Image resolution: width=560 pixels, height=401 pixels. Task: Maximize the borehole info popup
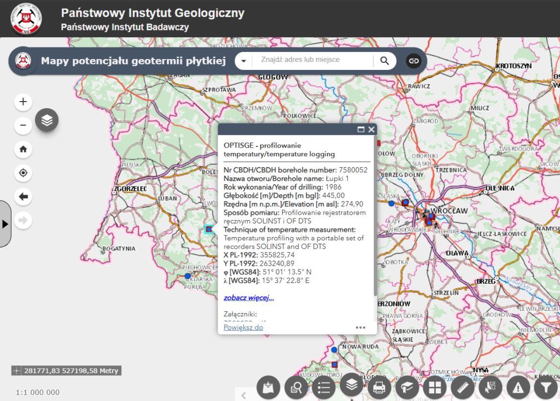pos(361,129)
